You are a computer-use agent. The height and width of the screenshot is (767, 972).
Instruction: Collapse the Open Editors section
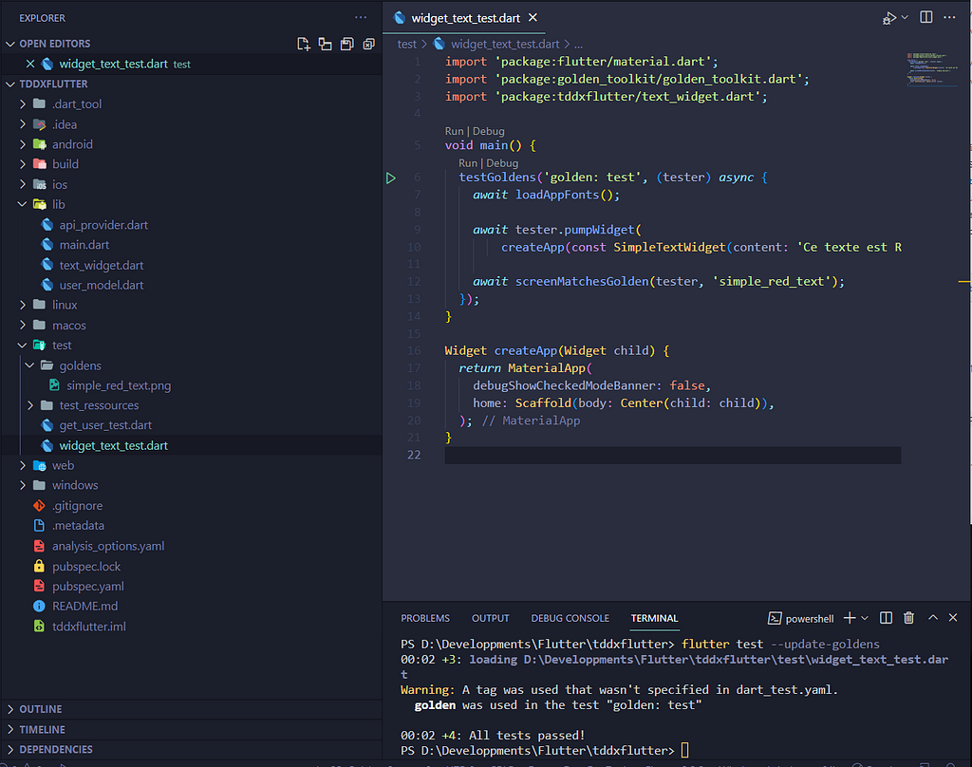pyautogui.click(x=191, y=44)
